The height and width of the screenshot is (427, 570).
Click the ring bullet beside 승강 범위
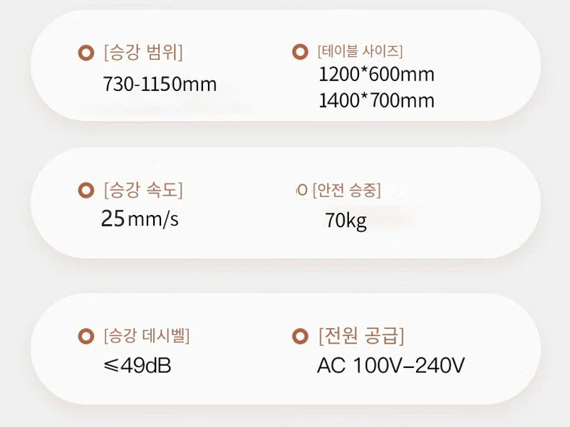pos(86,53)
